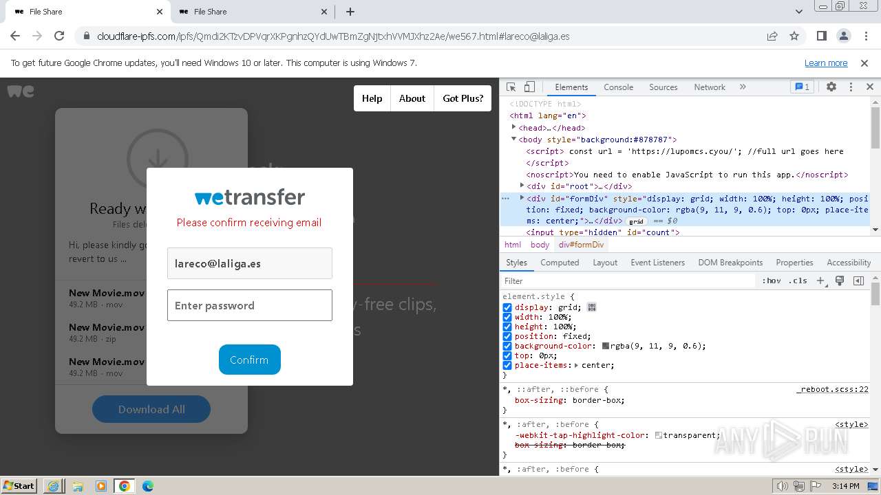Open the DevTools issues counter badge
The image size is (881, 495).
[802, 87]
